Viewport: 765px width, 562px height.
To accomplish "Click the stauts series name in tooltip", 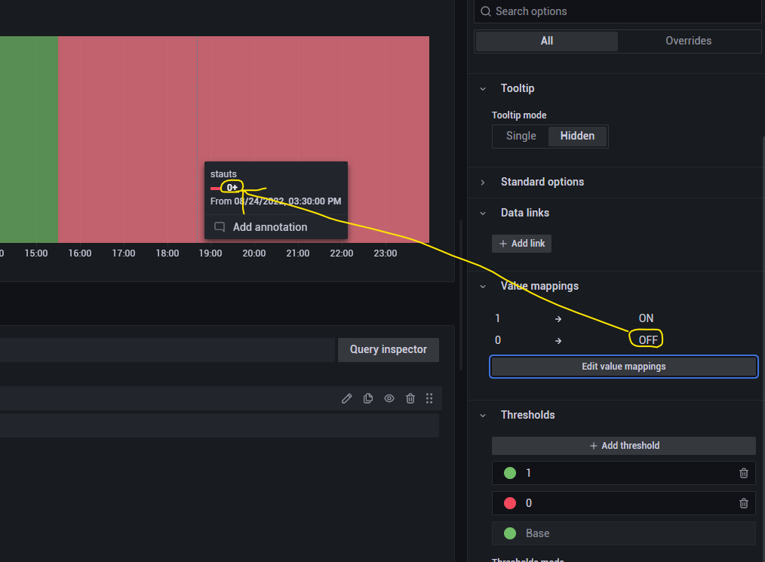I will 223,174.
